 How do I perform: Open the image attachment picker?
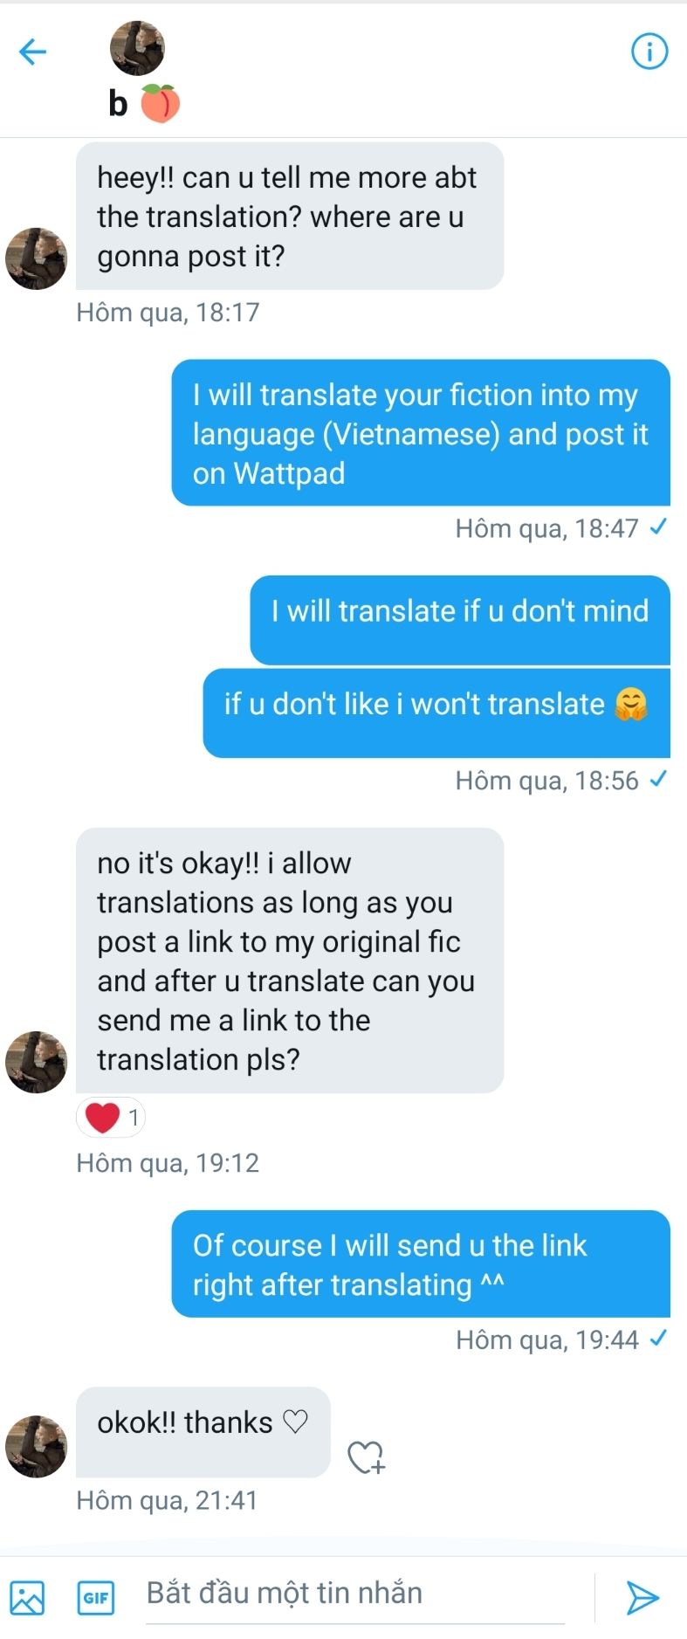(27, 1598)
